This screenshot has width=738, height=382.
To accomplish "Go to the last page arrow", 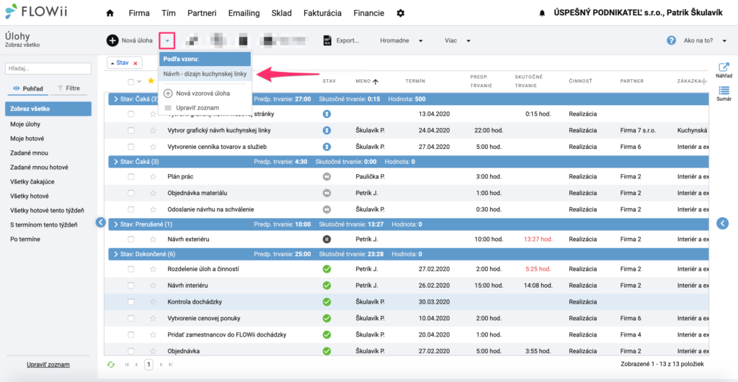I will [x=170, y=365].
